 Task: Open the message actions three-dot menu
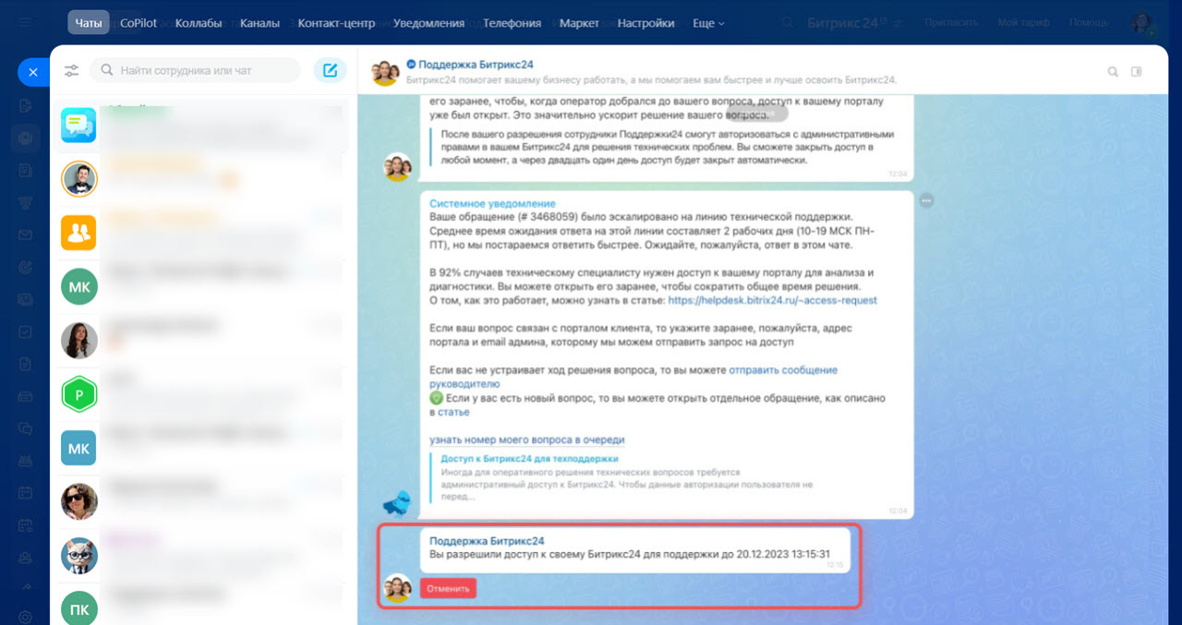click(x=926, y=200)
